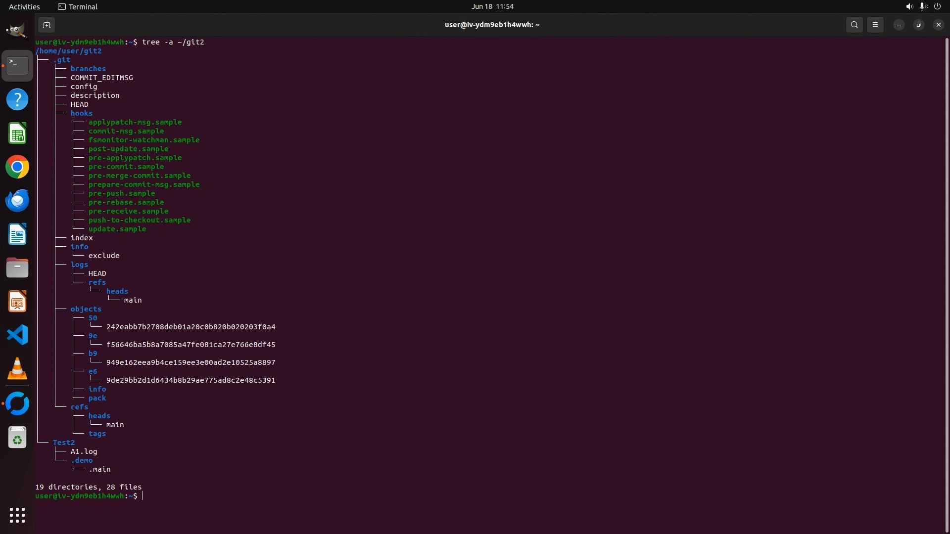Launch Google Chrome from dock
Image resolution: width=950 pixels, height=534 pixels.
(17, 167)
